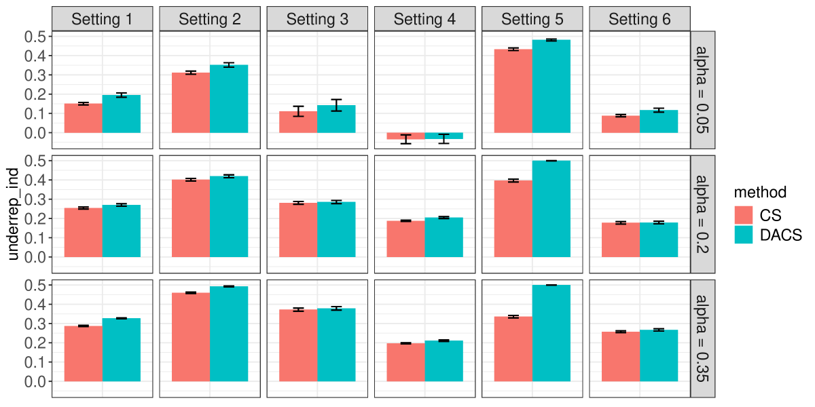
Task: Click CS bar in Setting 3, alpha 0.35
Action: click(x=298, y=345)
